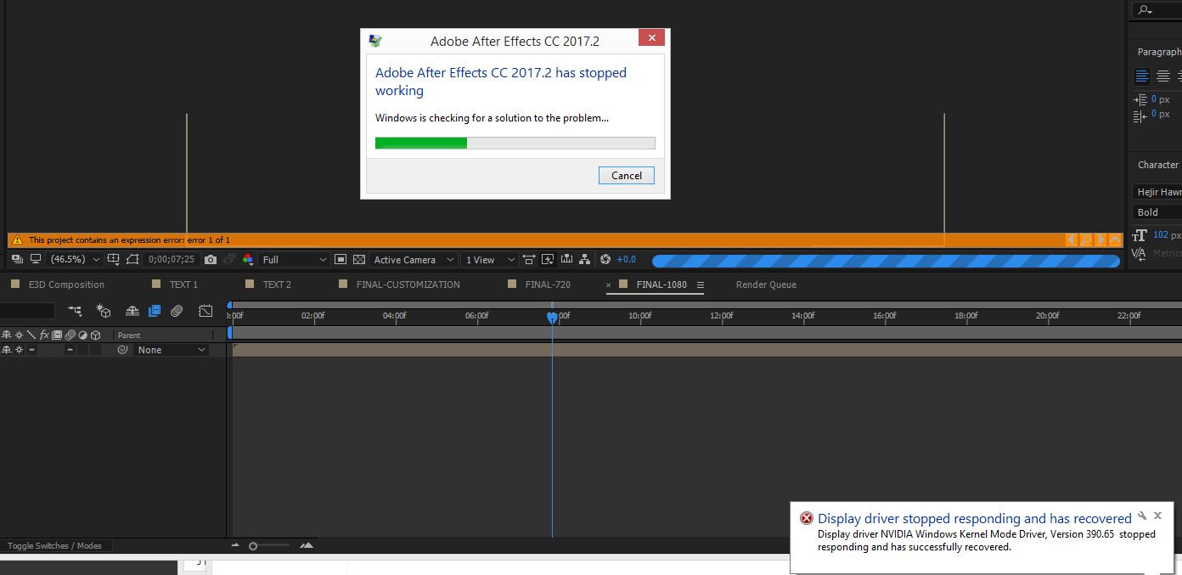Toggle hide shy layers icon in timeline

pyautogui.click(x=132, y=311)
